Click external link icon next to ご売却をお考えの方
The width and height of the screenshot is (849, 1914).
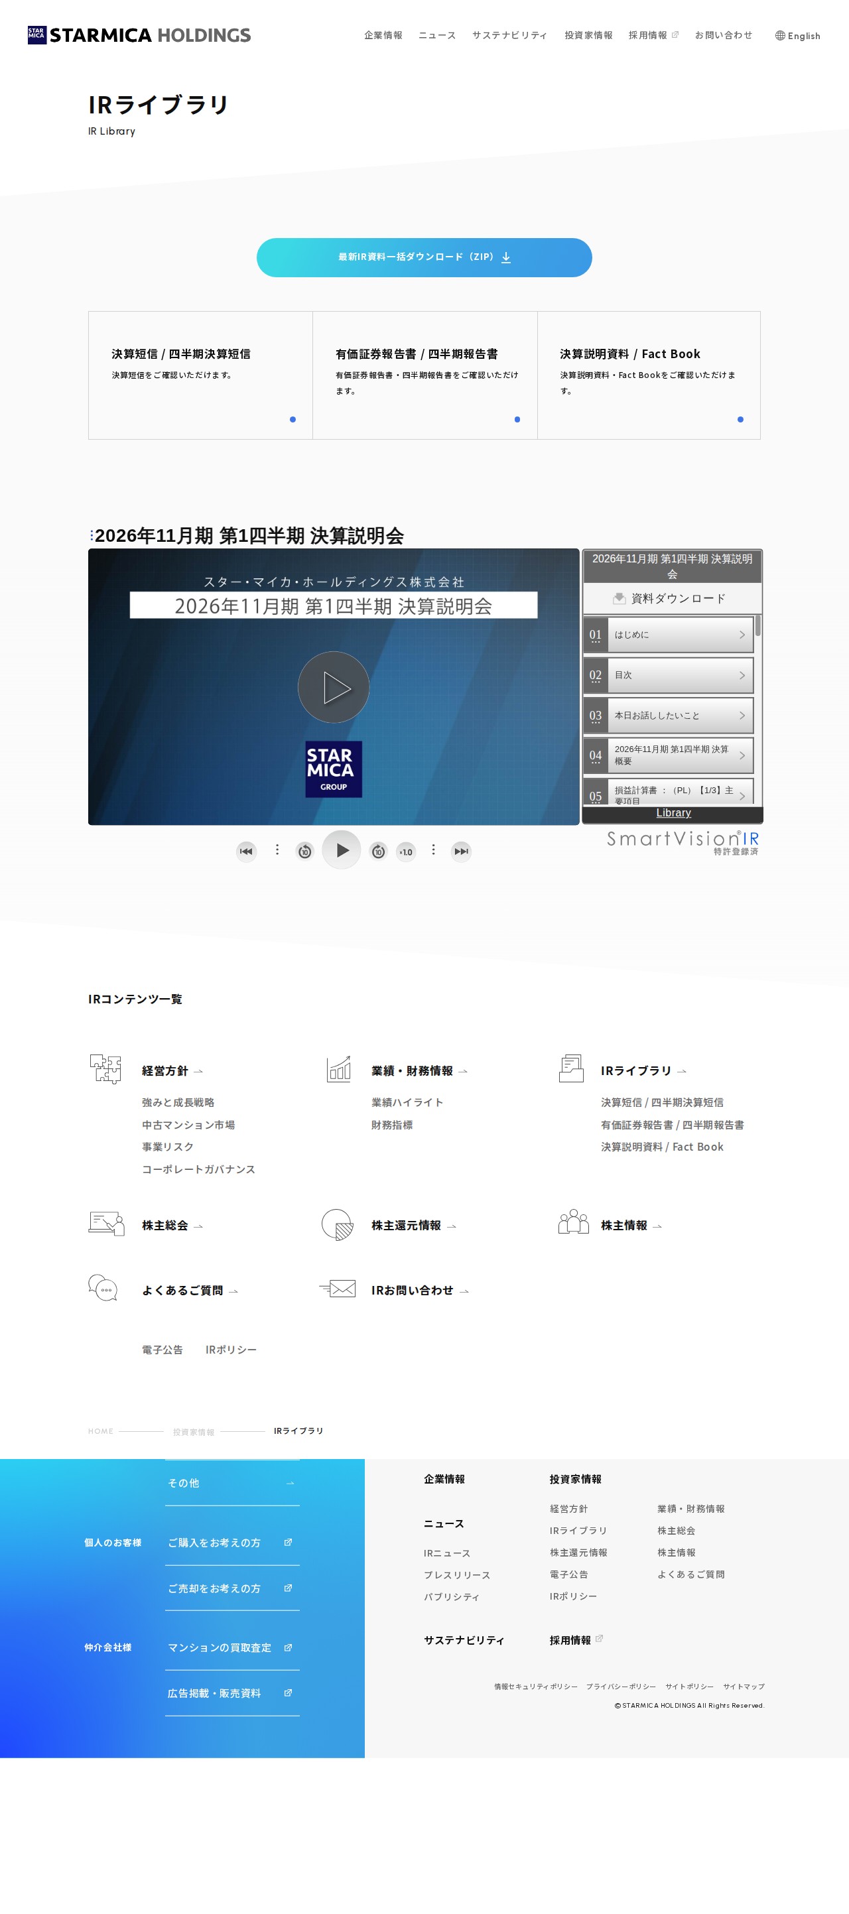point(289,1588)
